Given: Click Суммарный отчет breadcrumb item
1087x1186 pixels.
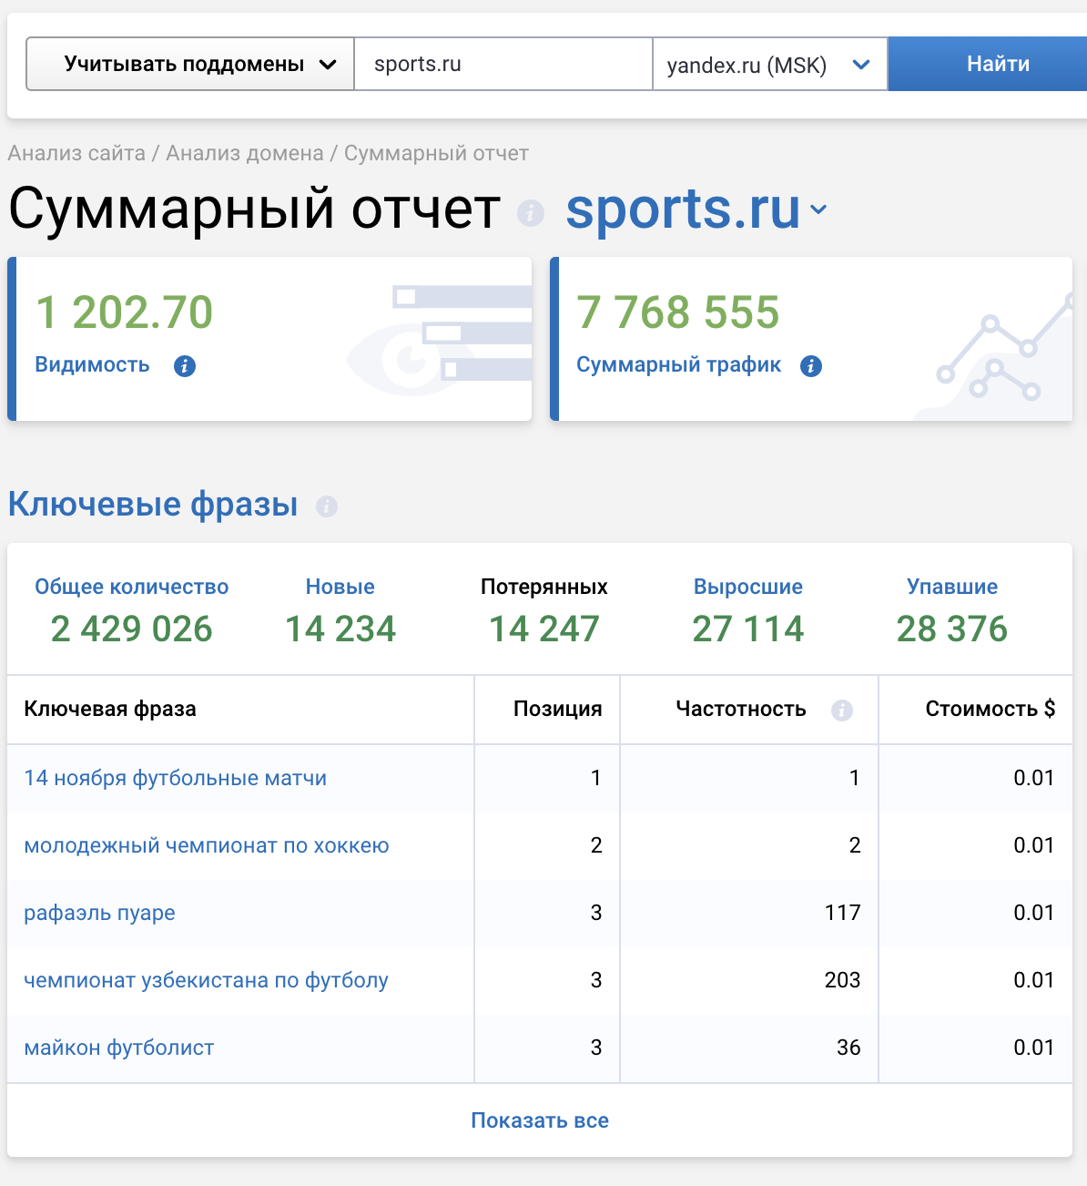Looking at the screenshot, I should tap(436, 153).
